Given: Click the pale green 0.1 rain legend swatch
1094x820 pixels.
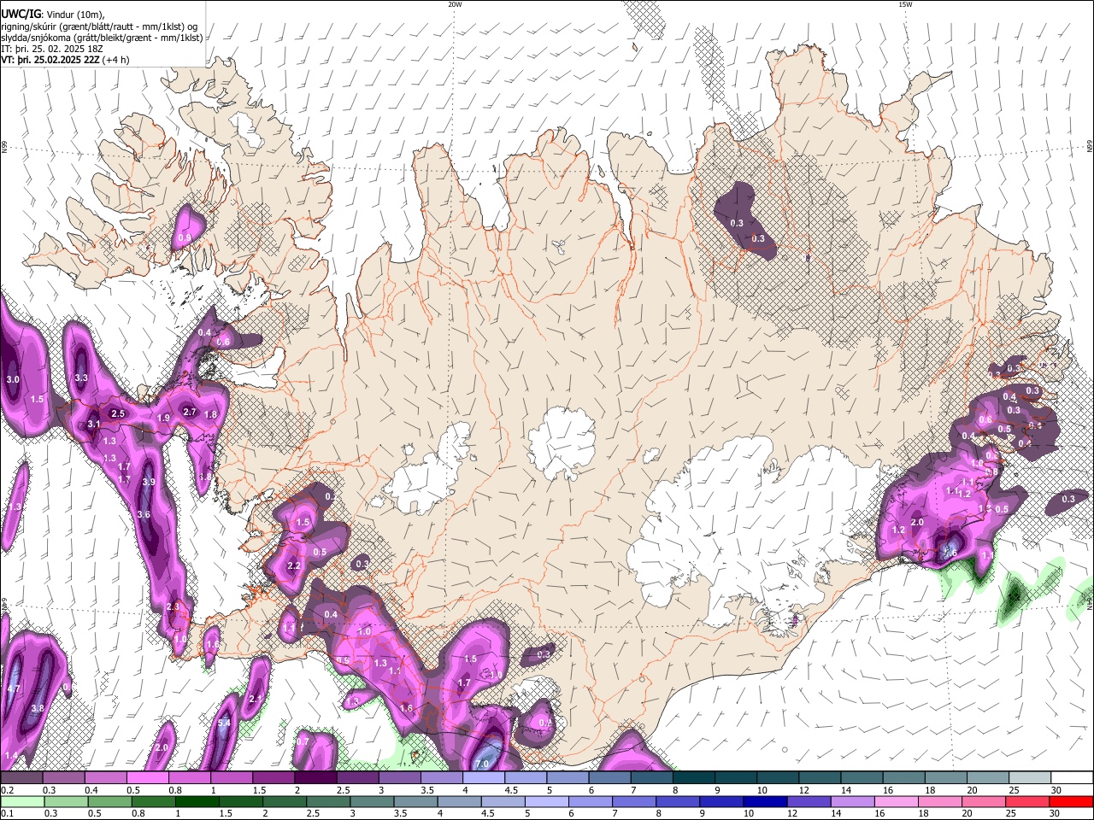Looking at the screenshot, I should [x=22, y=801].
